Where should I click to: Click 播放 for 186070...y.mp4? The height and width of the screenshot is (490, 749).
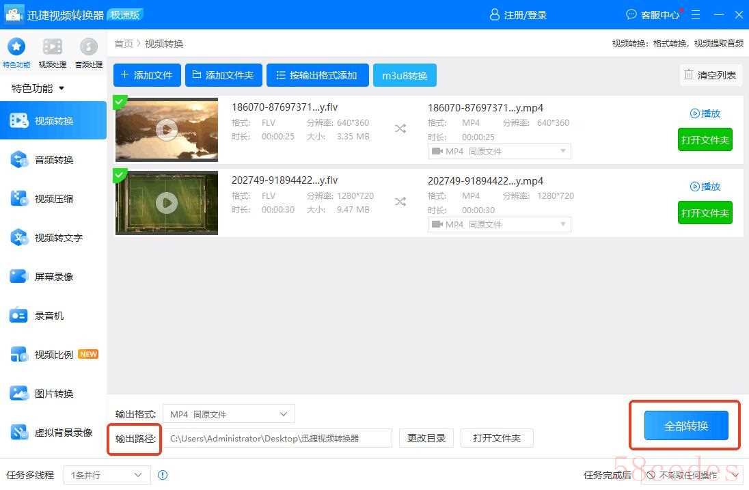[x=705, y=113]
